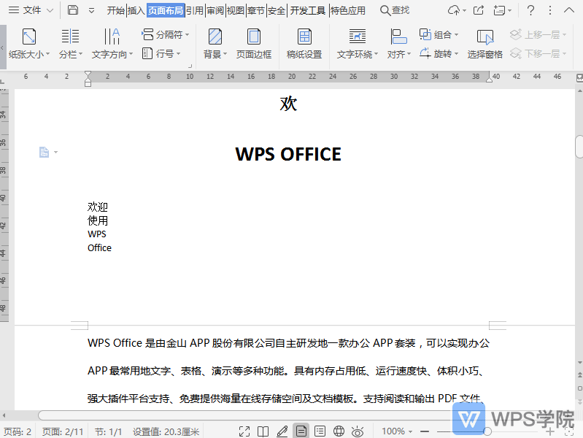Click the 下移一层 send backward icon
The width and height of the screenshot is (583, 438).
tap(516, 53)
